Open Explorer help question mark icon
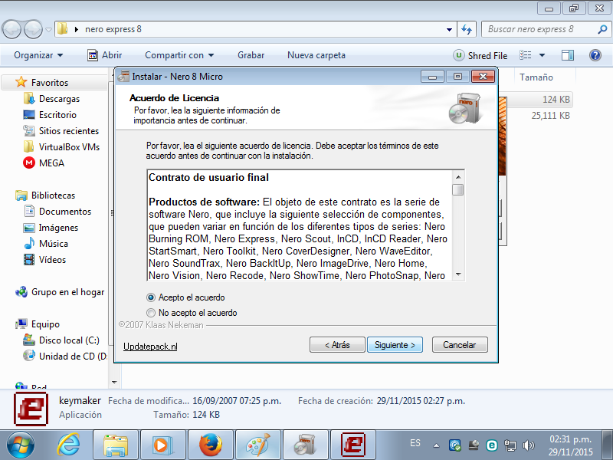The width and height of the screenshot is (613, 460). click(x=595, y=55)
